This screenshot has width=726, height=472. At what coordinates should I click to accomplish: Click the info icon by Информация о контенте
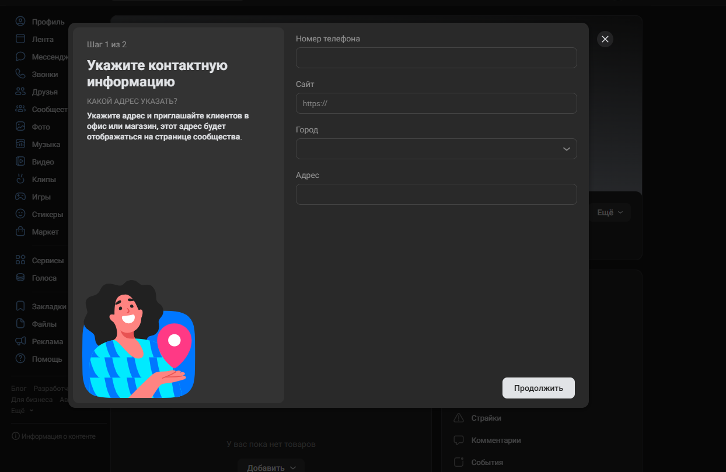(x=15, y=436)
